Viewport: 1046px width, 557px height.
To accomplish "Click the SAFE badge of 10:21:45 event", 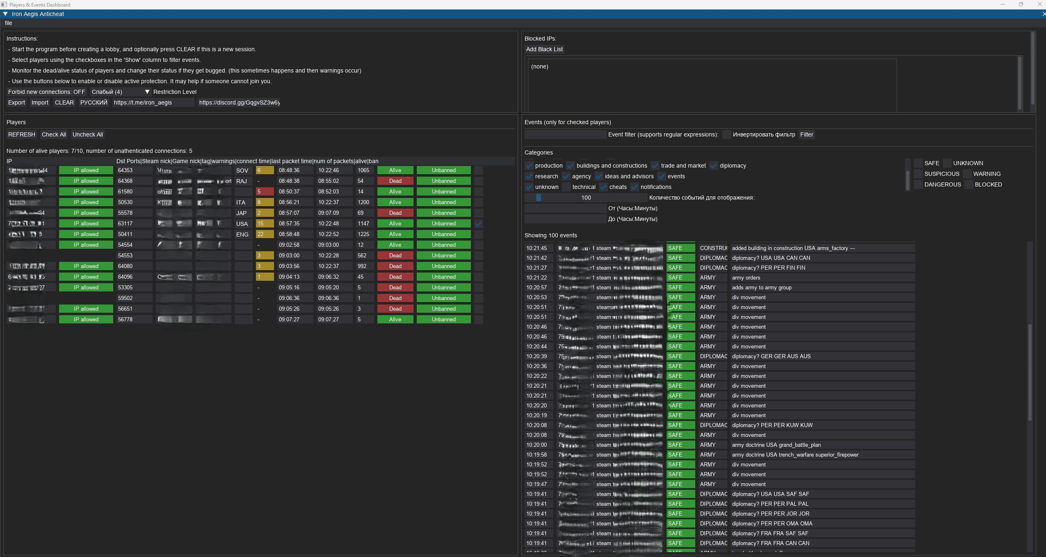I will point(680,248).
